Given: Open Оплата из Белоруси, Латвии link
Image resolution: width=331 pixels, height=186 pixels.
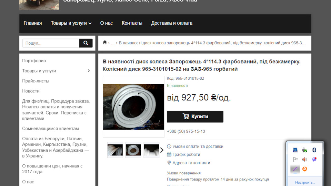Looking at the screenshot, I should click(56, 147).
